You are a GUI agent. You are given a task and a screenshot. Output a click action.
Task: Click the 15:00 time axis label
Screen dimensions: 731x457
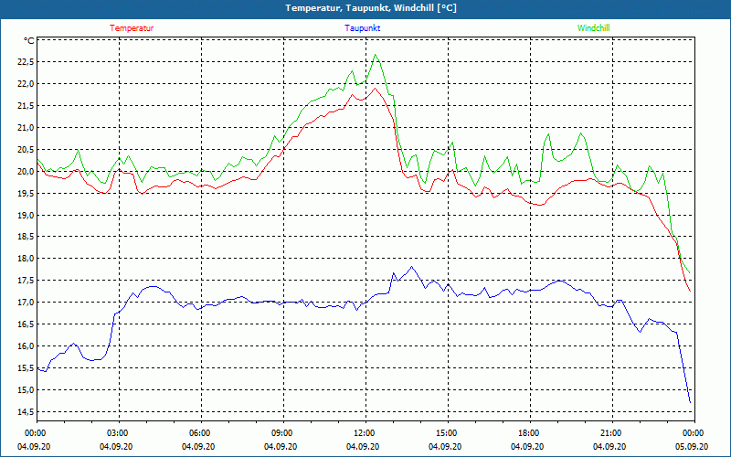[x=448, y=433]
